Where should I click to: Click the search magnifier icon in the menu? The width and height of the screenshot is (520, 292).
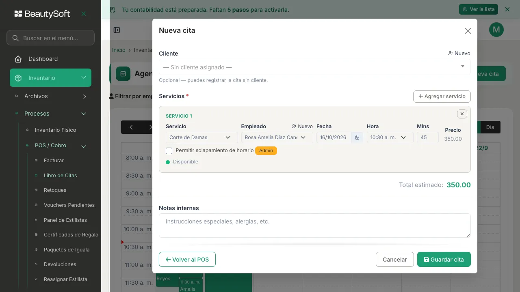(15, 38)
